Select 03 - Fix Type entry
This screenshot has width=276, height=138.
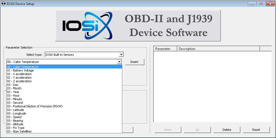tap(64, 128)
